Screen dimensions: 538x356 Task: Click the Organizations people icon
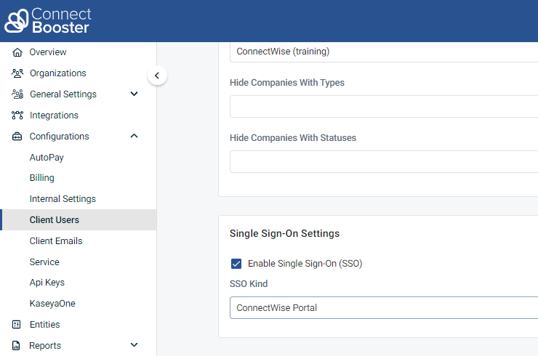point(17,73)
